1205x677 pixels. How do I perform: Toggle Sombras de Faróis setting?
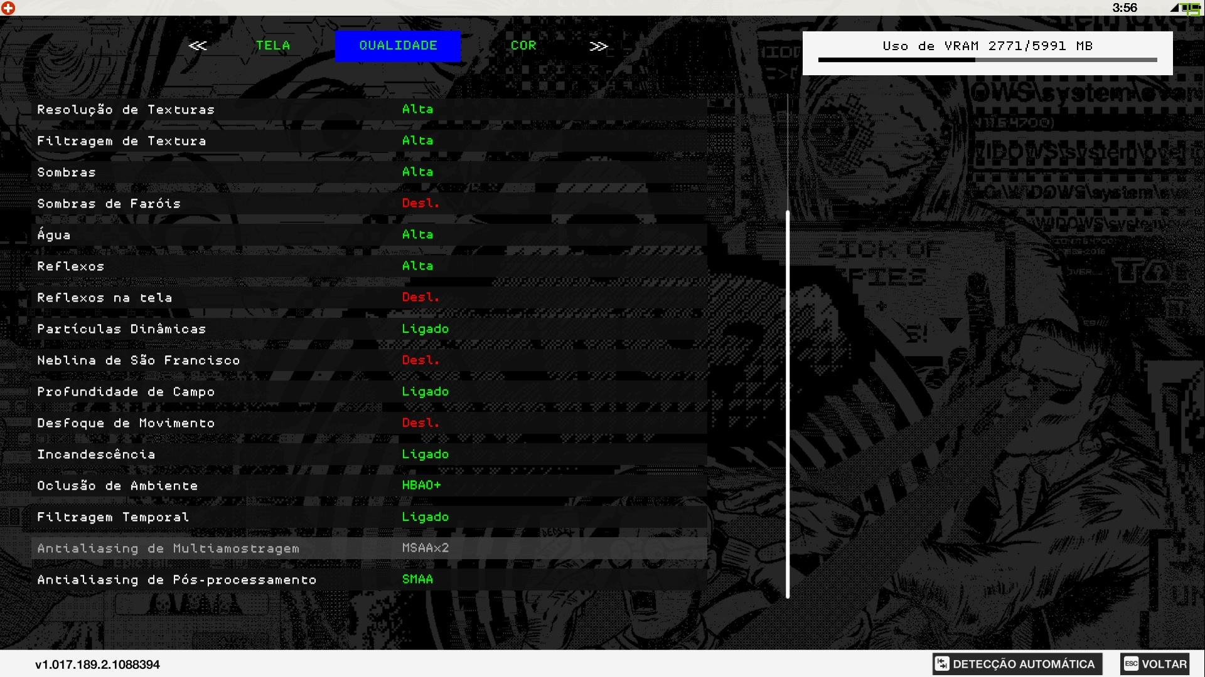[x=369, y=203]
